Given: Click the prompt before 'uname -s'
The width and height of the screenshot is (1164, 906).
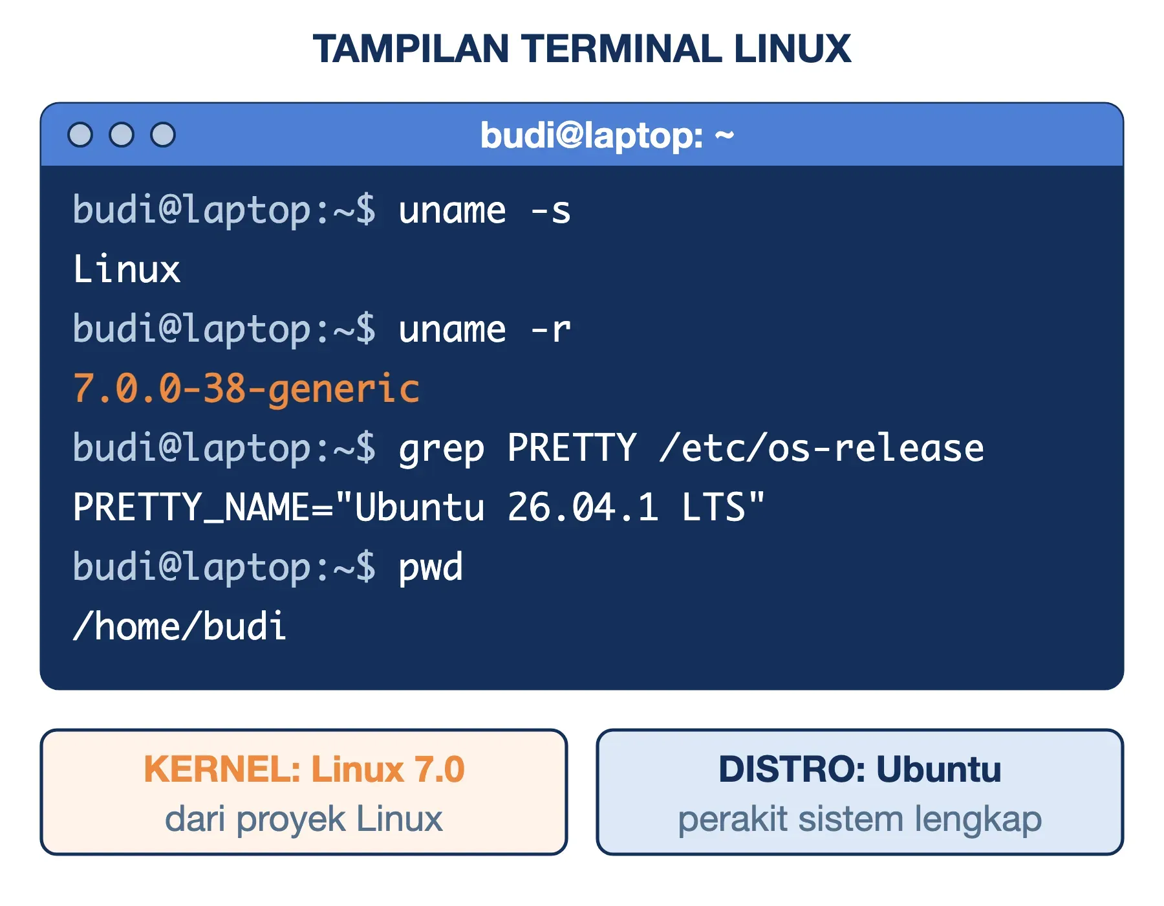Looking at the screenshot, I should pyautogui.click(x=224, y=211).
